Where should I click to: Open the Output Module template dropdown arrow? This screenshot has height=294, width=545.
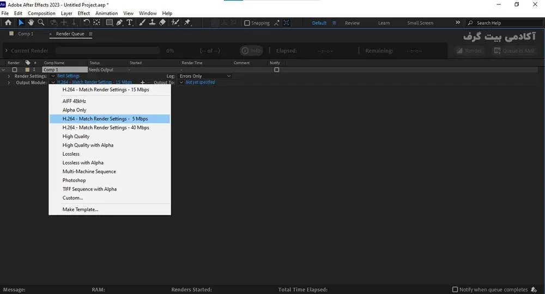tap(53, 82)
